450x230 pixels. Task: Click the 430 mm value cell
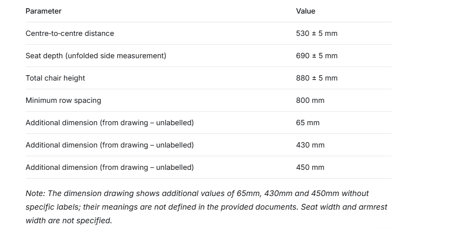310,145
